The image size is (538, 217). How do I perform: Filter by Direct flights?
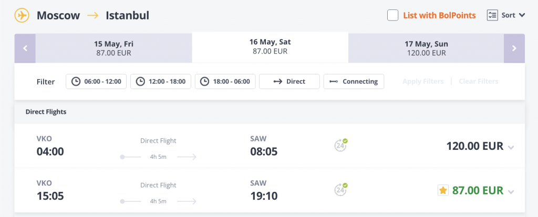coord(289,81)
